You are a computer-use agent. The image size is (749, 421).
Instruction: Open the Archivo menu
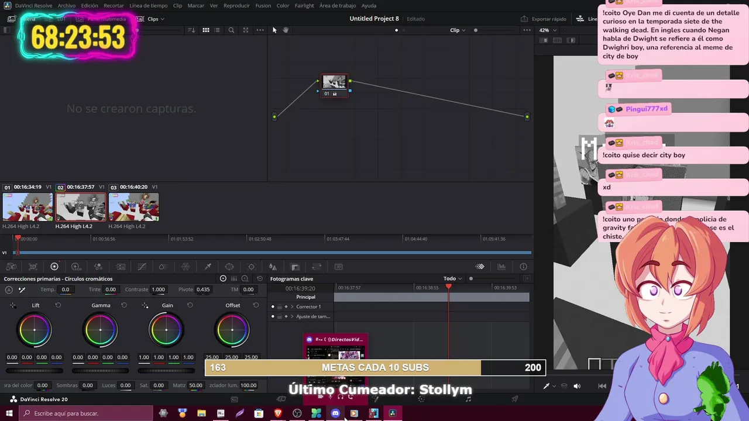[x=66, y=5]
